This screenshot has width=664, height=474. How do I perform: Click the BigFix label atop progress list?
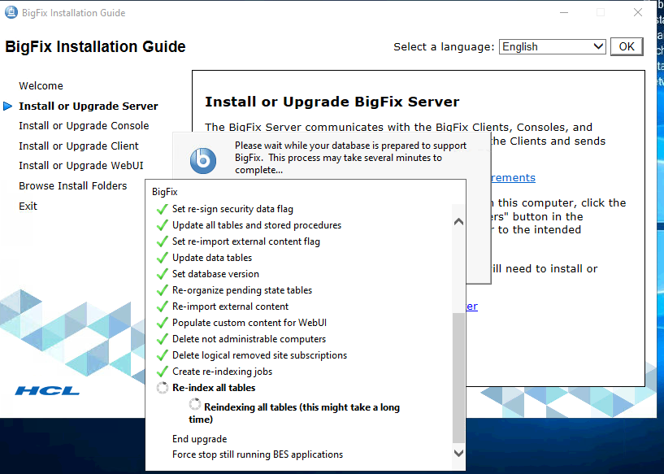[165, 192]
